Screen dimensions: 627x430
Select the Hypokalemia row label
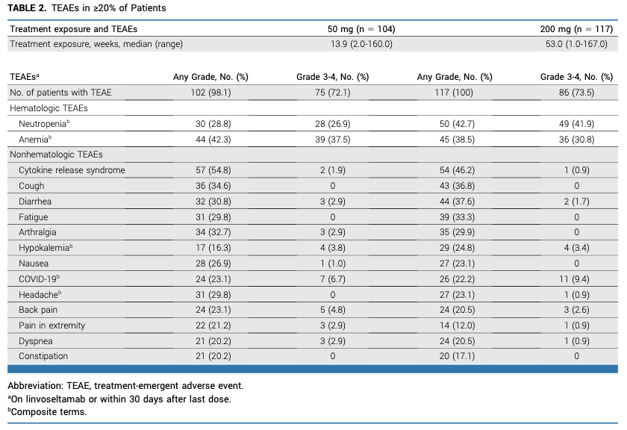pos(46,248)
